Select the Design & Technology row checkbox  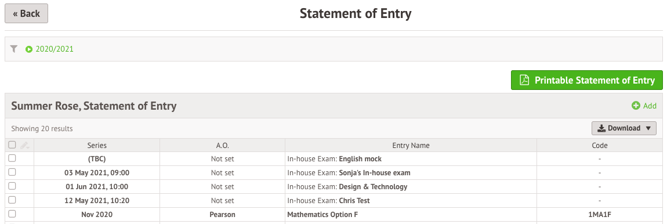[12, 186]
